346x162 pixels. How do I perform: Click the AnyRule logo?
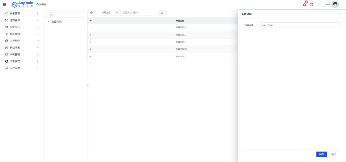tap(22, 4)
